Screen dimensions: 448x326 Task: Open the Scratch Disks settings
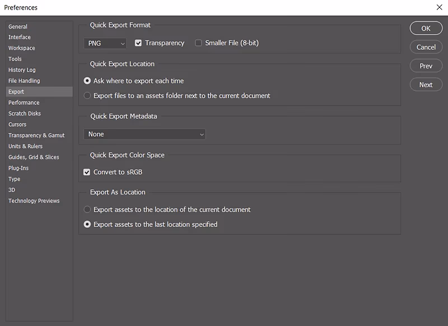coord(24,113)
